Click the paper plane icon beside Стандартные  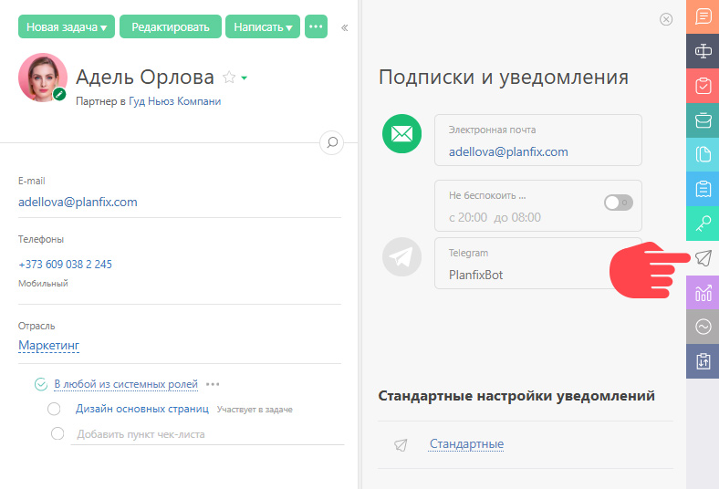(x=401, y=444)
